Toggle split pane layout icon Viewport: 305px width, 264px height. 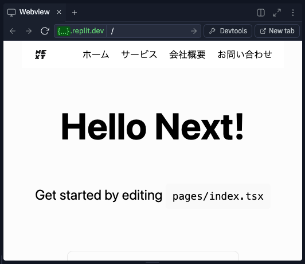point(261,13)
